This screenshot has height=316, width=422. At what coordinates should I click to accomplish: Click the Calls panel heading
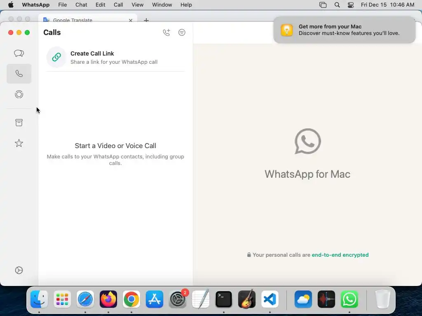[52, 33]
